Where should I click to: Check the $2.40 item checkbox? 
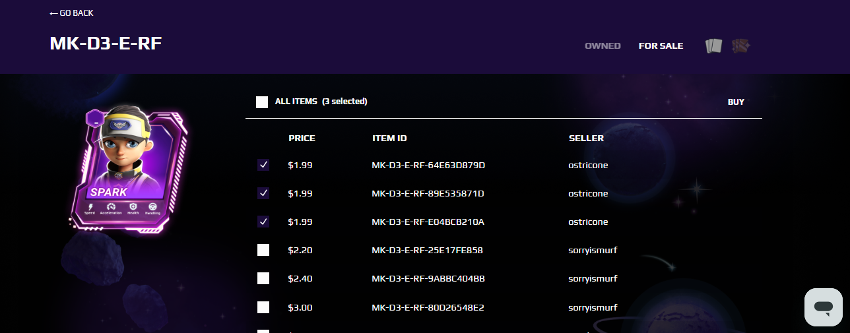point(263,278)
